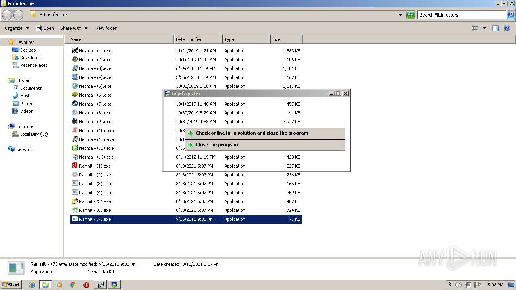Click in the Search Fileinfectors field
Viewport: 516px width, 290px height.
pos(462,15)
